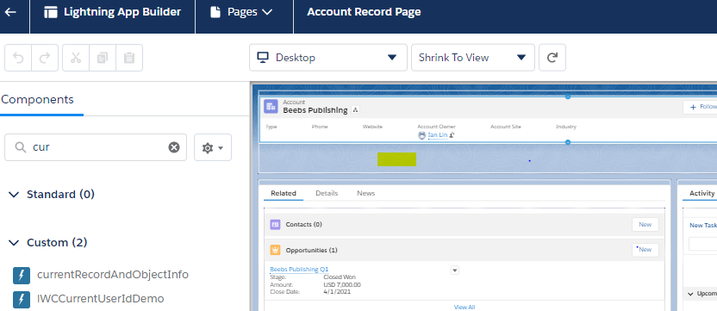Click the USD 7,000.00 amount value
Screen dimensions: 717x311
[x=342, y=284]
